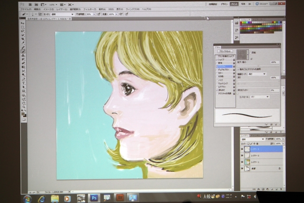The width and height of the screenshot is (304, 203).
Task: Enable the デュアルブラシ checkbox
Action: point(217,70)
